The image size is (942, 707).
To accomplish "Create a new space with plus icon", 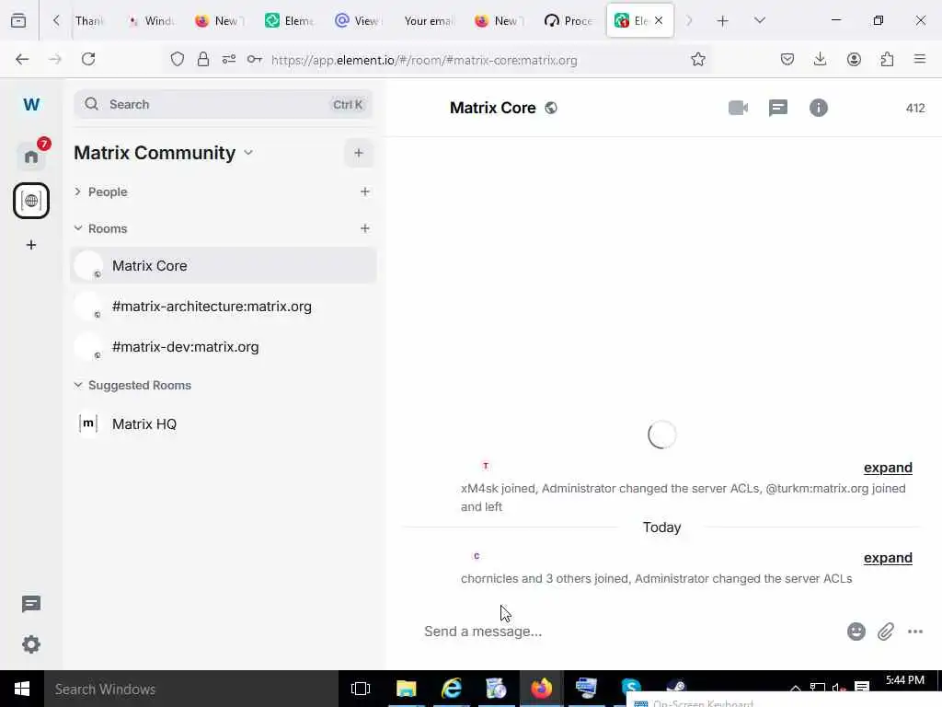I will pos(31,245).
